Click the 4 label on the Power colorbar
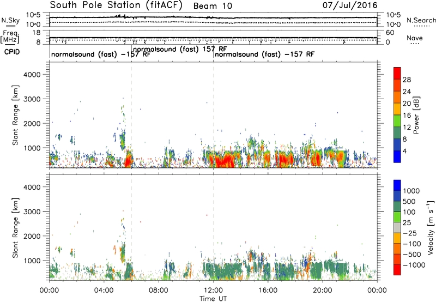This screenshot has width=436, height=302. pyautogui.click(x=405, y=152)
